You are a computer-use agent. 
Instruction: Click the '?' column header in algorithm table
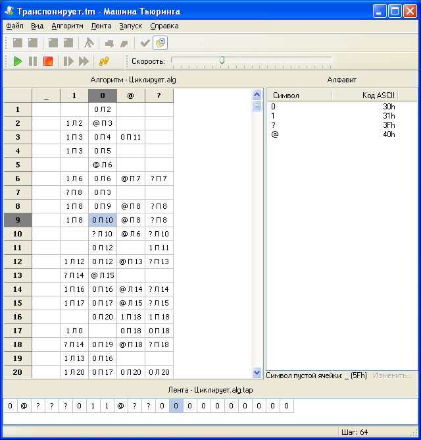[x=159, y=96]
